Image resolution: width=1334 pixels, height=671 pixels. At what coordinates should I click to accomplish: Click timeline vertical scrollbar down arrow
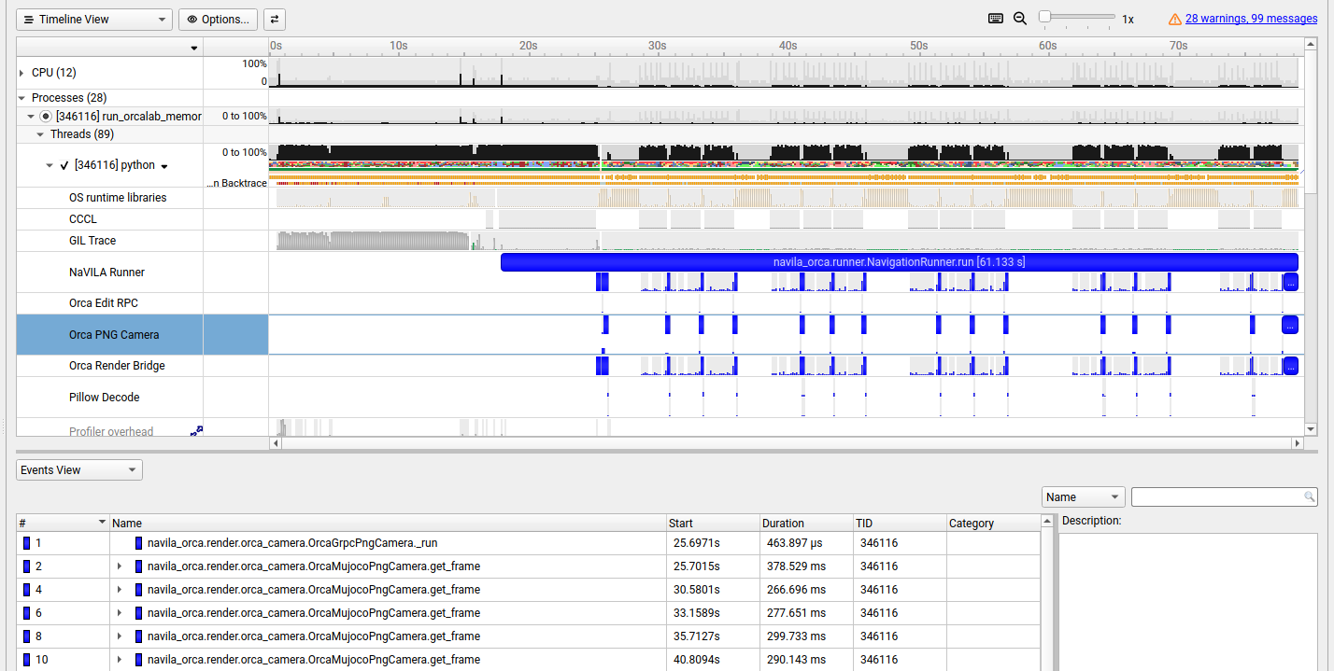pyautogui.click(x=1311, y=430)
